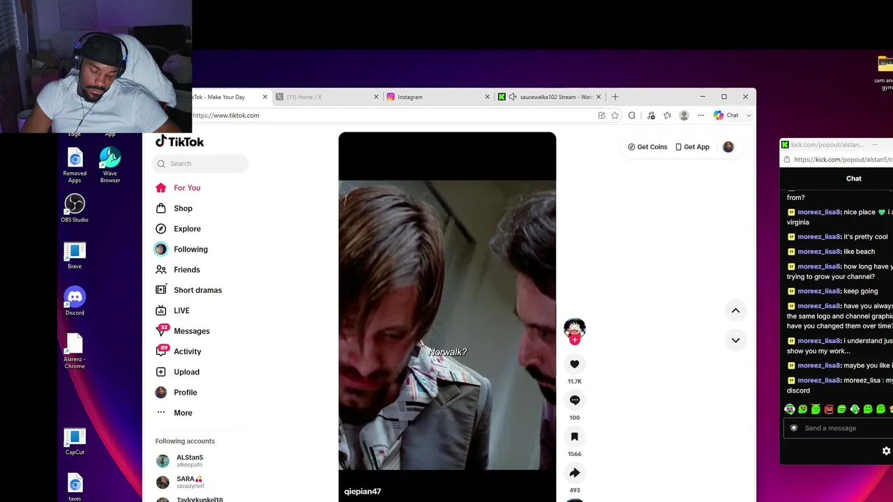The height and width of the screenshot is (502, 893).
Task: Share the video with arrow icon
Action: [x=574, y=473]
